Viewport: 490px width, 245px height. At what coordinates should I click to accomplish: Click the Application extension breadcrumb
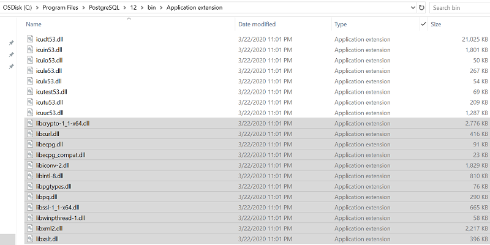click(194, 7)
